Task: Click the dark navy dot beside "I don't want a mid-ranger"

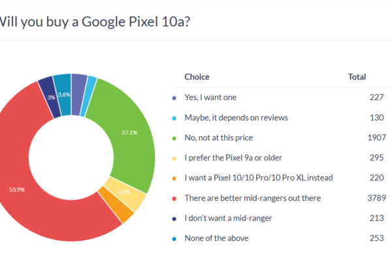Action: (x=174, y=219)
